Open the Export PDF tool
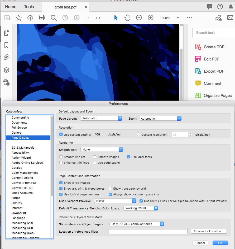This screenshot has width=235, height=249. coord(214,71)
